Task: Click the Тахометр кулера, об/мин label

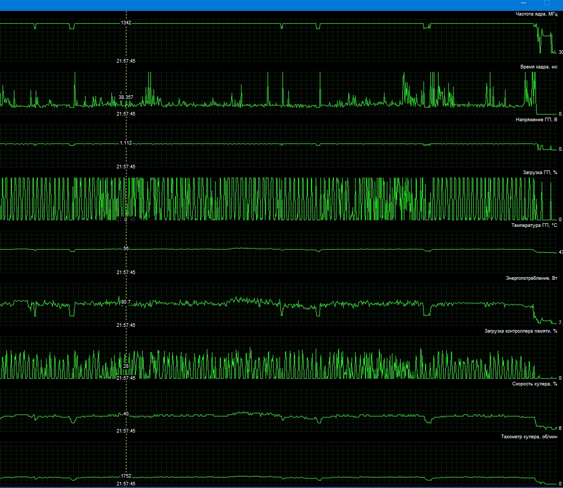Action: [x=529, y=437]
